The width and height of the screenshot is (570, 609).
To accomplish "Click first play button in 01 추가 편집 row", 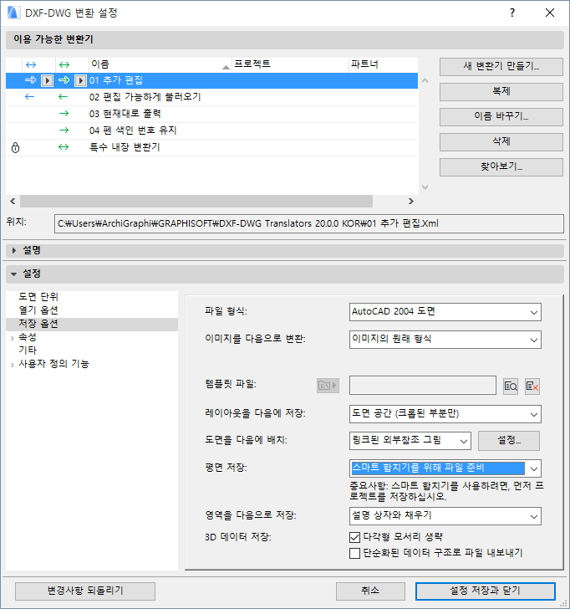I will [x=48, y=81].
